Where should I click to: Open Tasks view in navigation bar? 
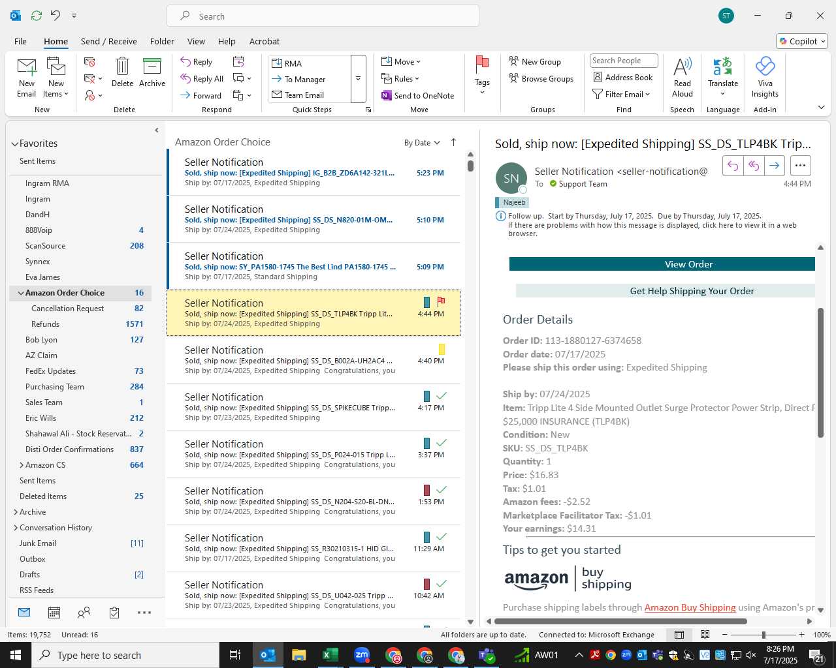coord(114,613)
